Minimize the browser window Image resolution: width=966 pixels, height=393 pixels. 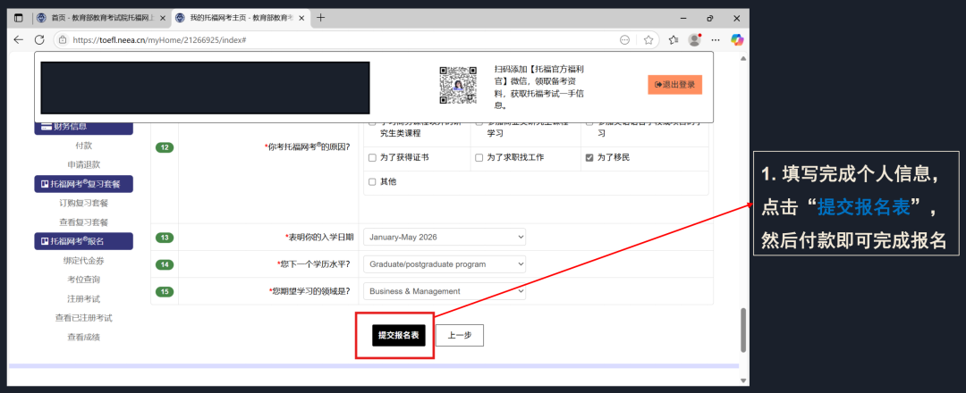pos(684,19)
